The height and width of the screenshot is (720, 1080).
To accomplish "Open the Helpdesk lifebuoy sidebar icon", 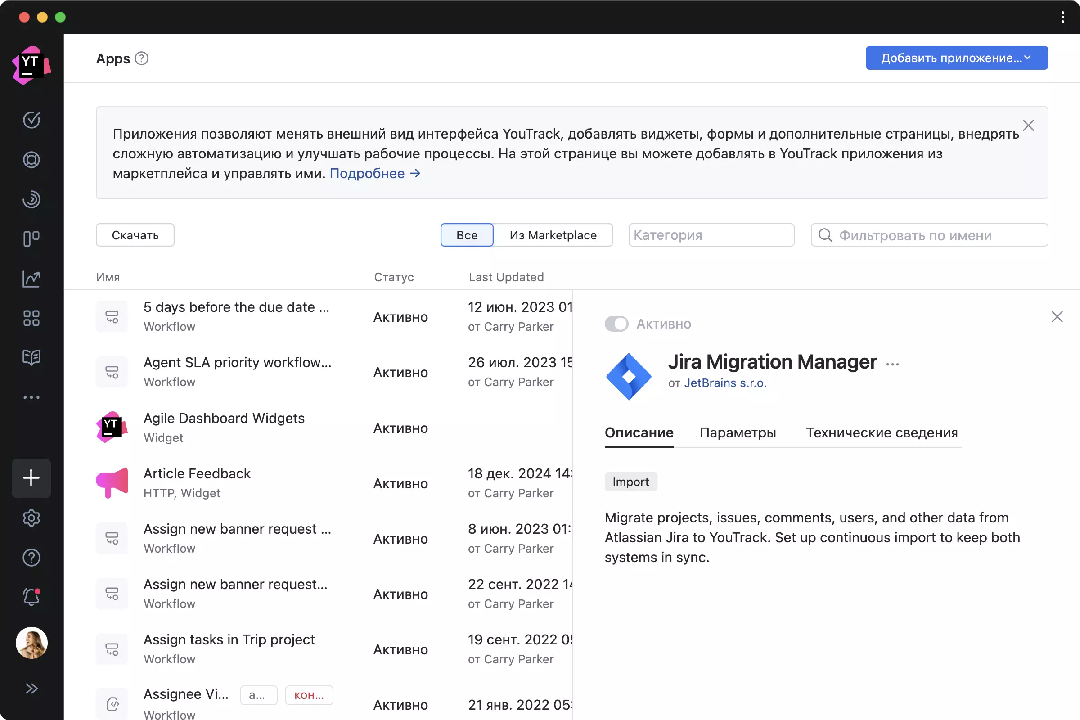I will (31, 160).
